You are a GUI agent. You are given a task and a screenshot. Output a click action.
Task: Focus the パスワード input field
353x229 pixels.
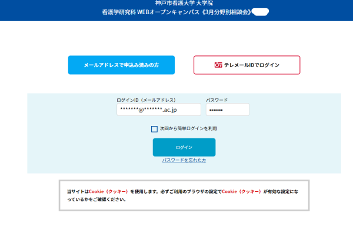(x=228, y=109)
